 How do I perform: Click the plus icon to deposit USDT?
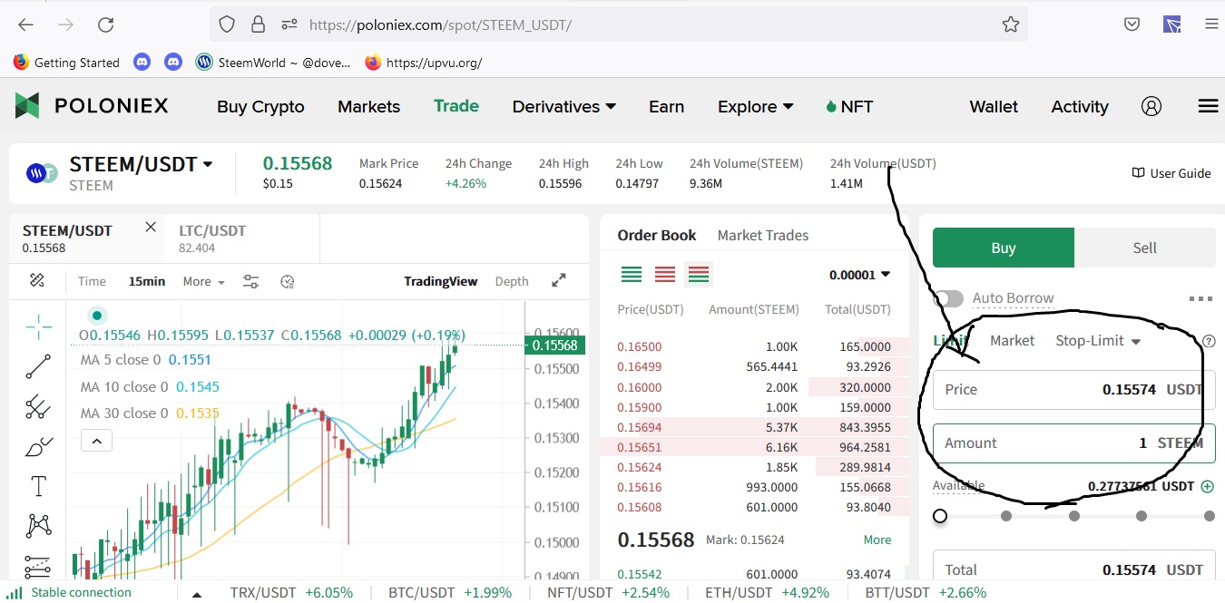coord(1207,486)
